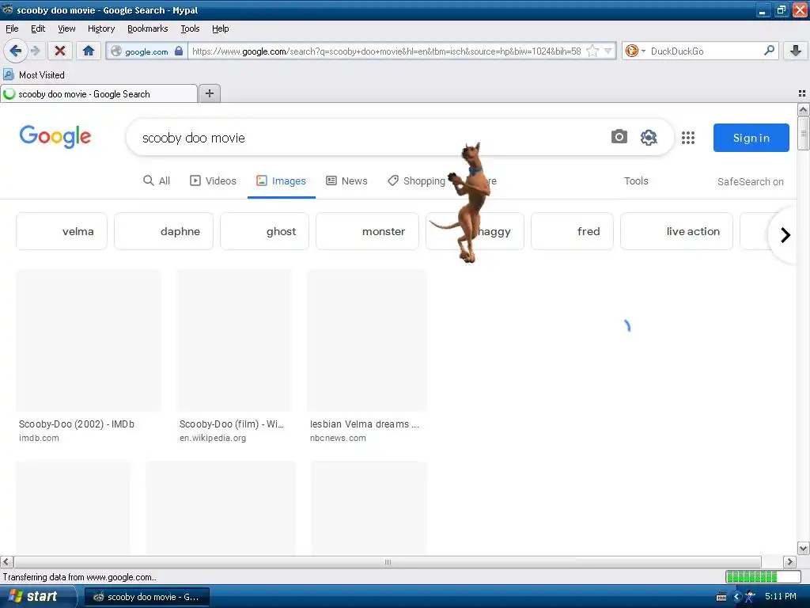Screen dimensions: 810x608
Task: Select the scooby doo movie browser tab
Action: pyautogui.click(x=99, y=94)
